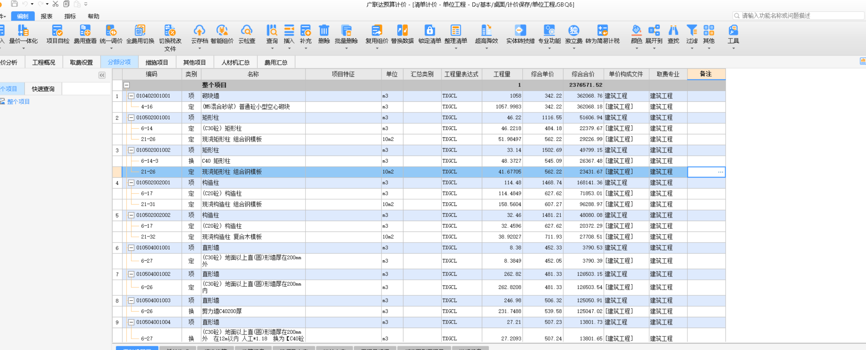866x350 pixels.
Task: Click the 工程量 column header
Action: pyautogui.click(x=502, y=74)
